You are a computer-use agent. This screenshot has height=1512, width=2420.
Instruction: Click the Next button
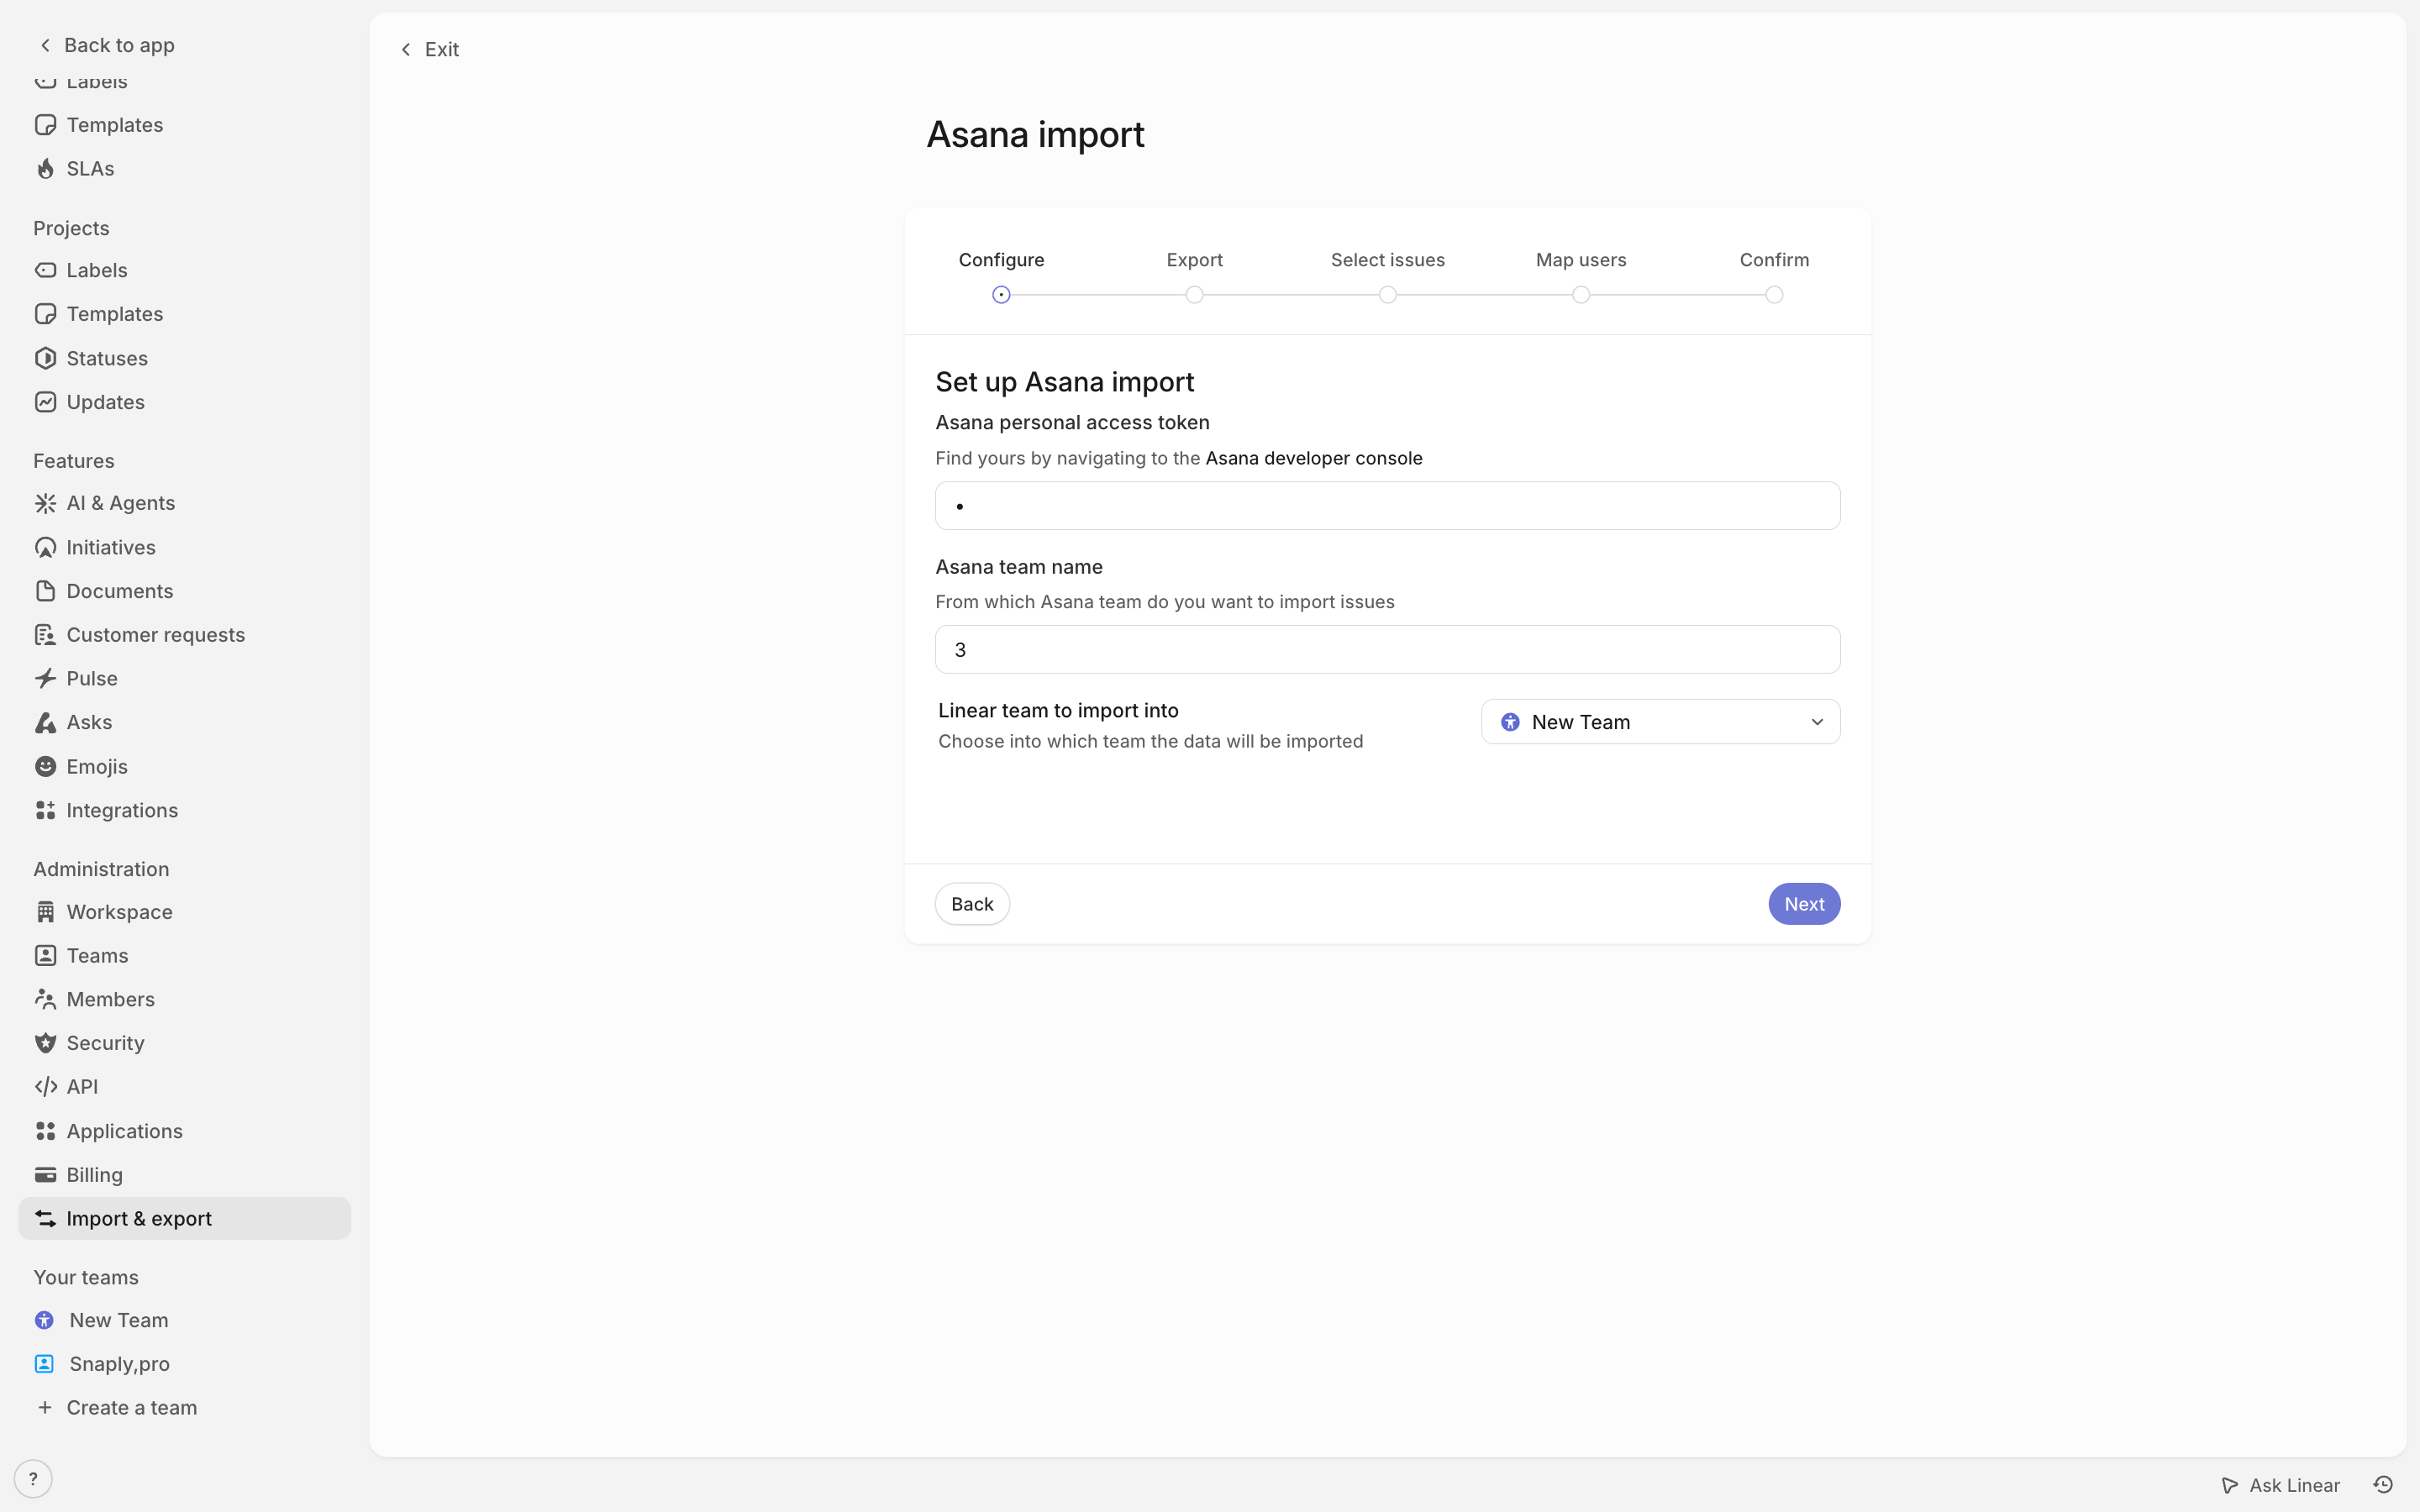pos(1804,904)
